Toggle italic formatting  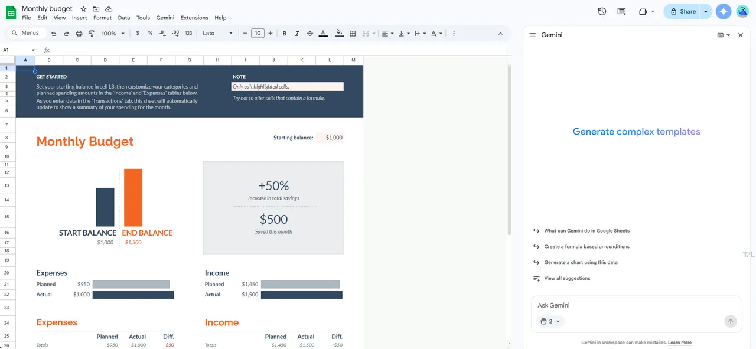297,34
